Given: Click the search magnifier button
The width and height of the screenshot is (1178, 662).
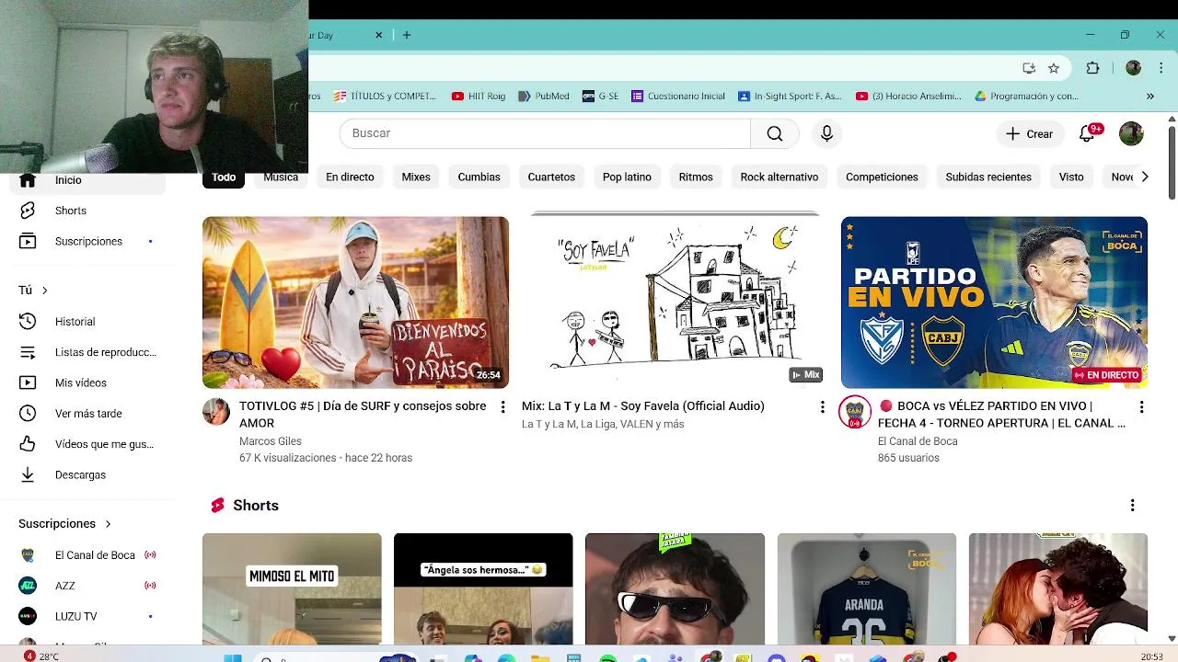Looking at the screenshot, I should [775, 133].
